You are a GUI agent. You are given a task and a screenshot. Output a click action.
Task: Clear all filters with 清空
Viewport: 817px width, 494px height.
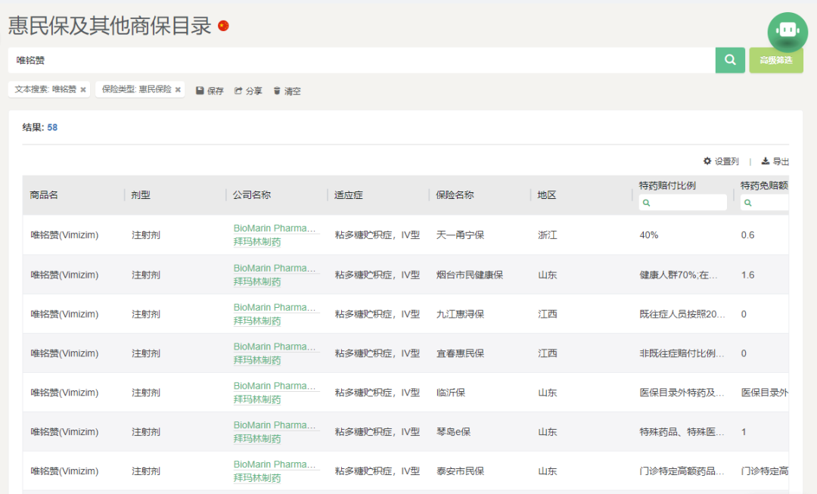coord(287,91)
